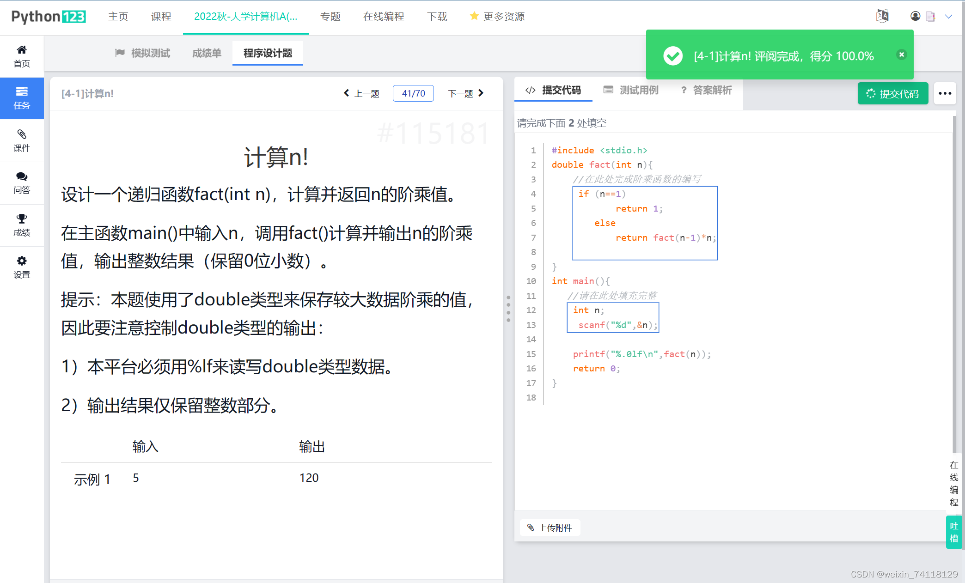965x583 pixels.
Task: Open 设置 via the gear icon
Action: 22,267
